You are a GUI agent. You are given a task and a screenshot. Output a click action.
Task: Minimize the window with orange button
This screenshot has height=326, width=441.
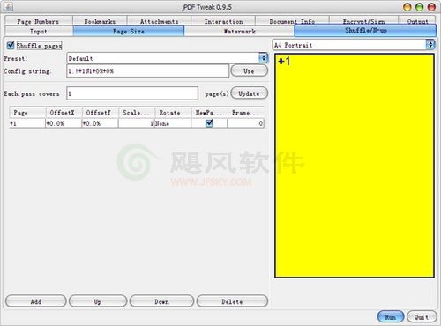(x=407, y=7)
